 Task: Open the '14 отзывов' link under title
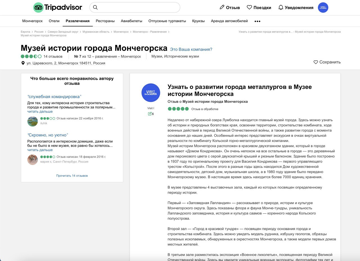53,56
